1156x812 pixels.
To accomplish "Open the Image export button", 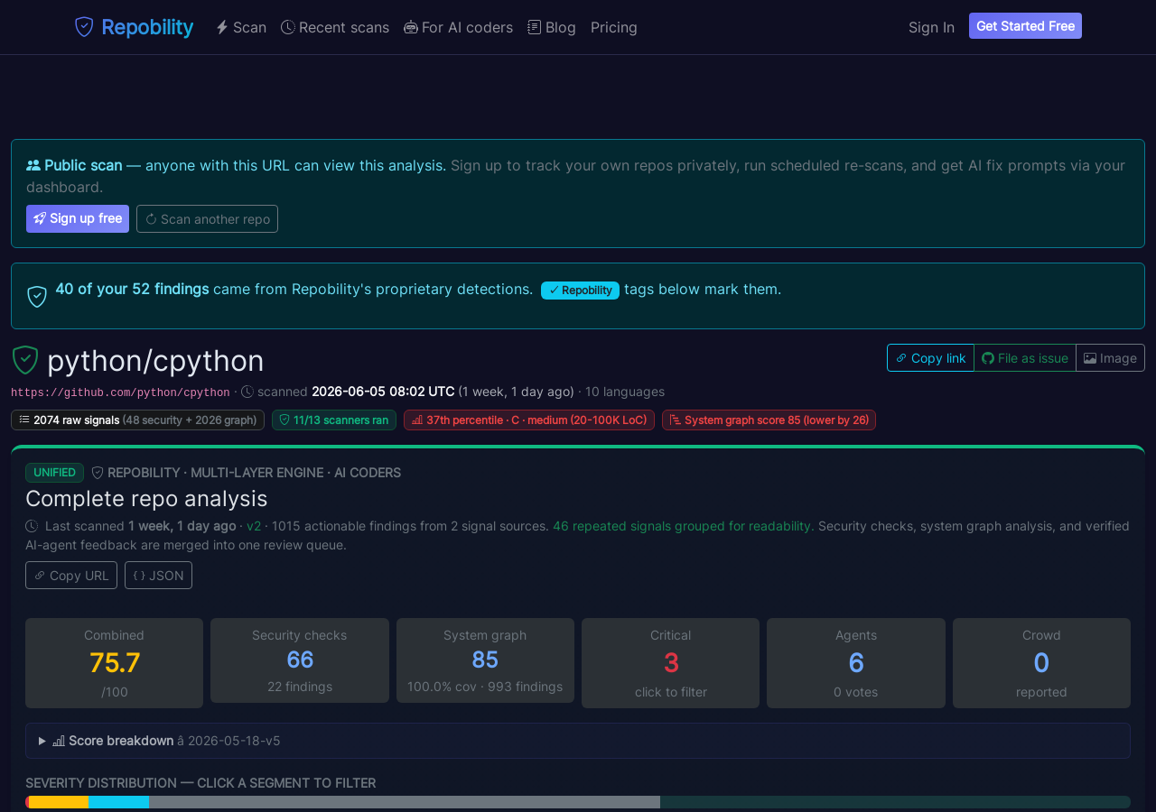I will click(1110, 357).
